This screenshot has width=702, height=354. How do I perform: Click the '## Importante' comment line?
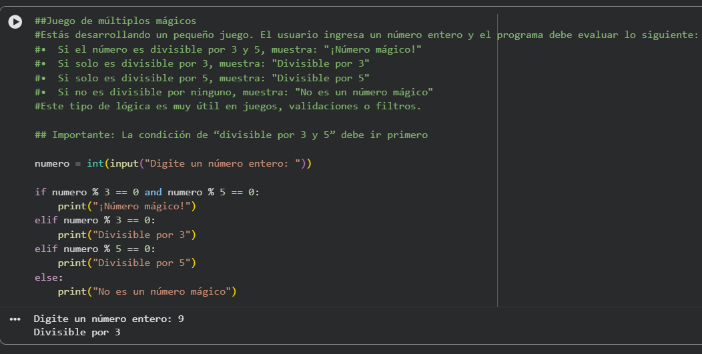(232, 135)
